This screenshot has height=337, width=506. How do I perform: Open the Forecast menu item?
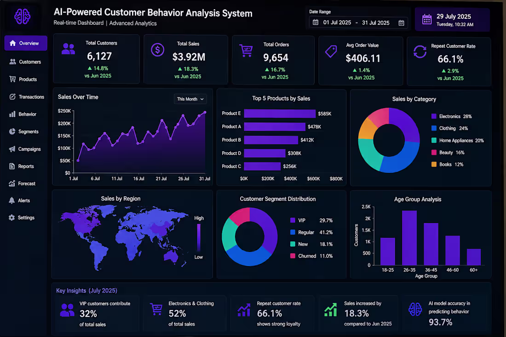[x=26, y=183]
